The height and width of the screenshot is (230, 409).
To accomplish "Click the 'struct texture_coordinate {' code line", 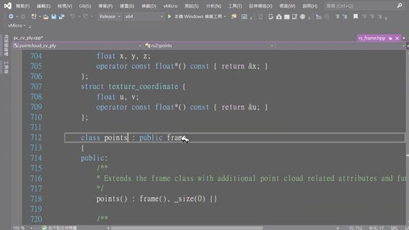I will pyautogui.click(x=133, y=87).
